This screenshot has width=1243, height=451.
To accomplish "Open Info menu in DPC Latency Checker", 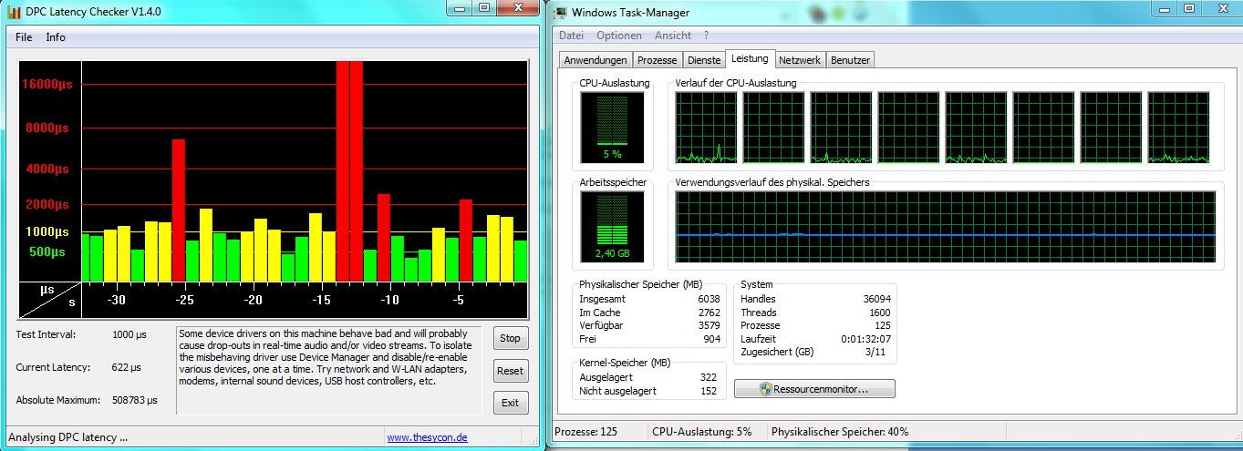I will tap(56, 37).
